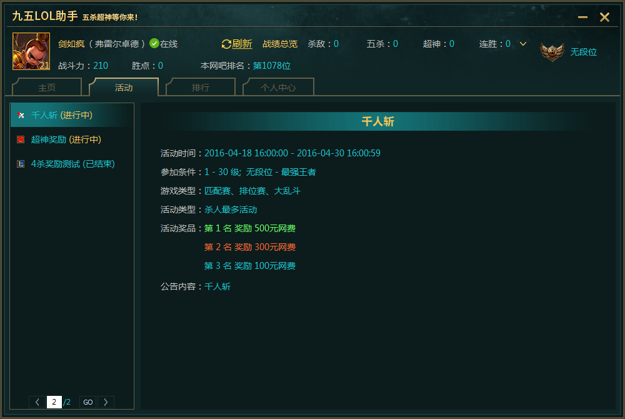Click the activity time range text
The height and width of the screenshot is (419, 625).
pyautogui.click(x=292, y=153)
